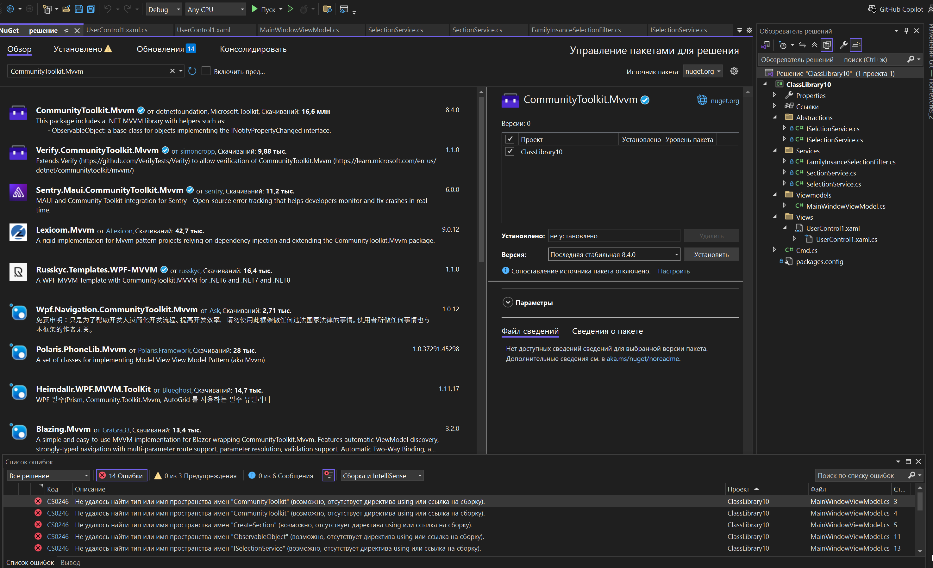The image size is (933, 568).
Task: Click Collapse All icon in Solution Explorer
Action: 815,45
